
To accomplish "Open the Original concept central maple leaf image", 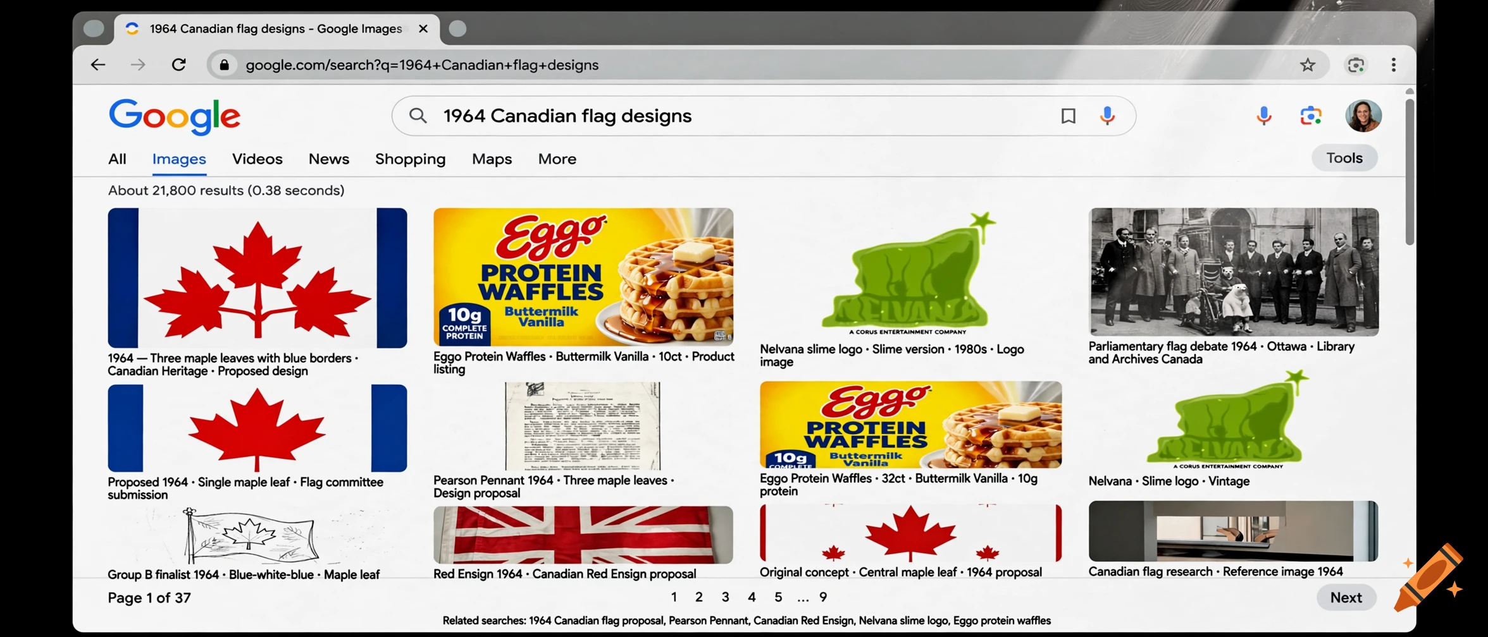I will [x=911, y=533].
